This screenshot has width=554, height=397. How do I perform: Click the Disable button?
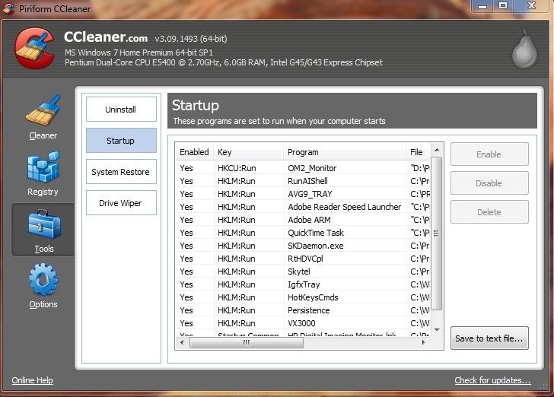pyautogui.click(x=489, y=183)
